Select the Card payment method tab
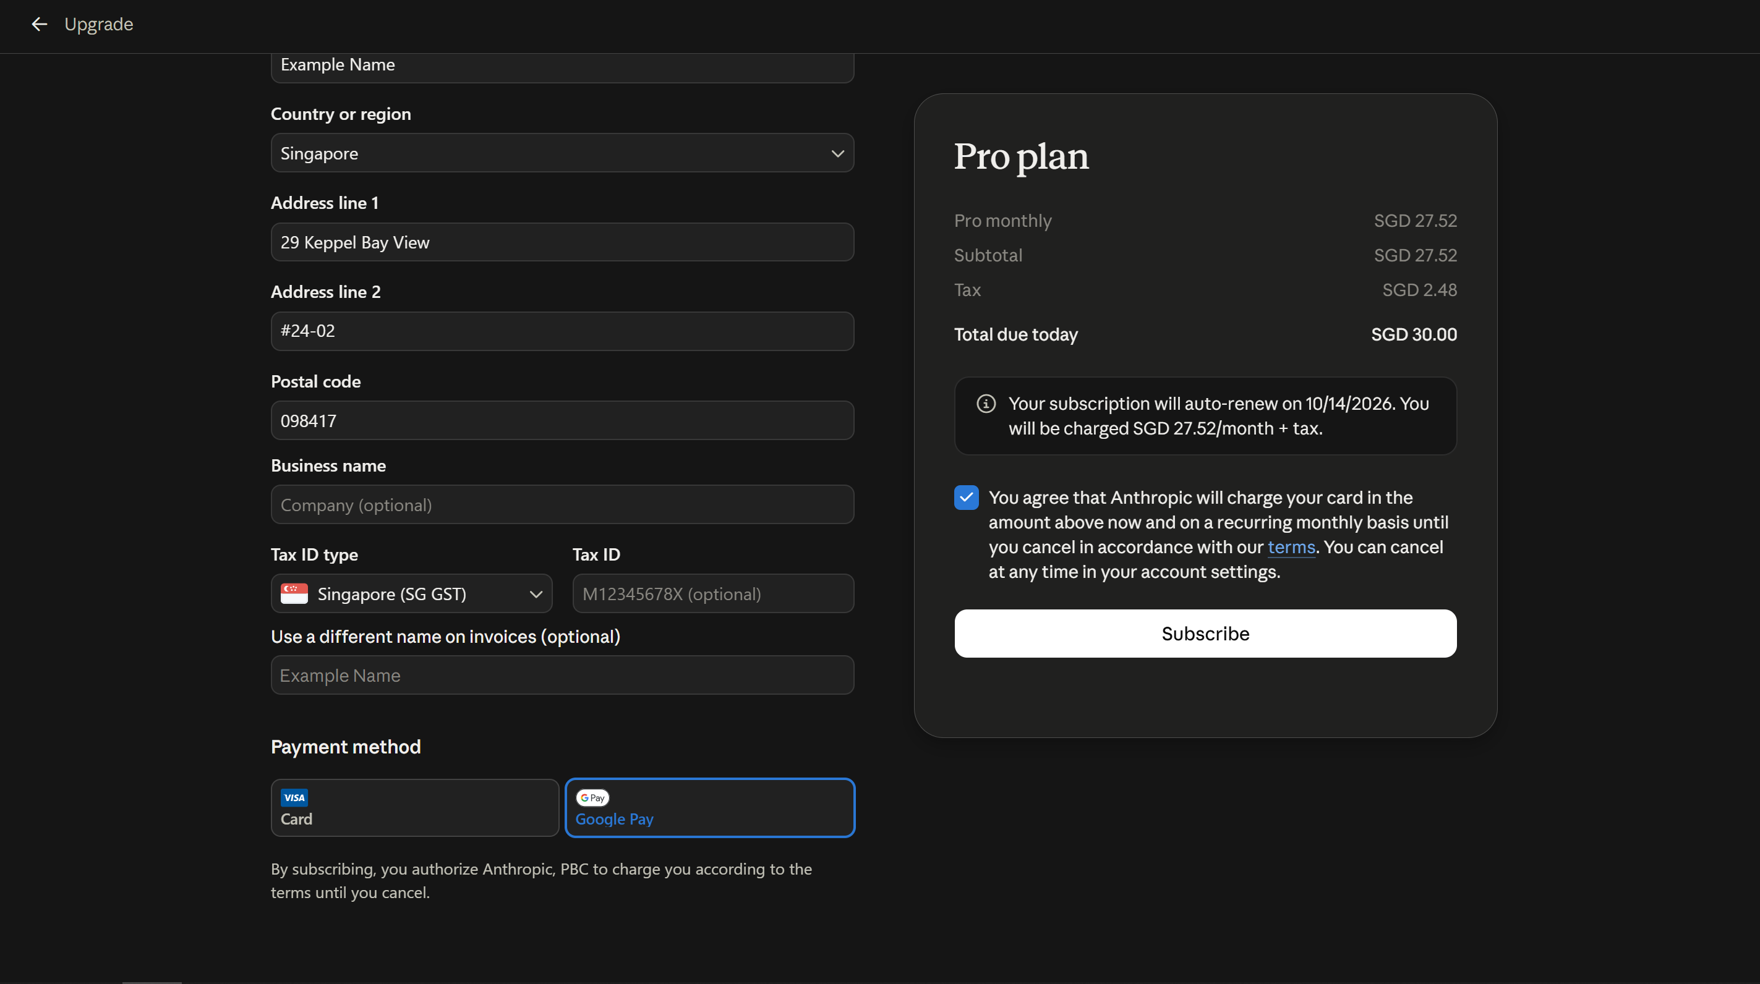The height and width of the screenshot is (984, 1760). click(415, 808)
